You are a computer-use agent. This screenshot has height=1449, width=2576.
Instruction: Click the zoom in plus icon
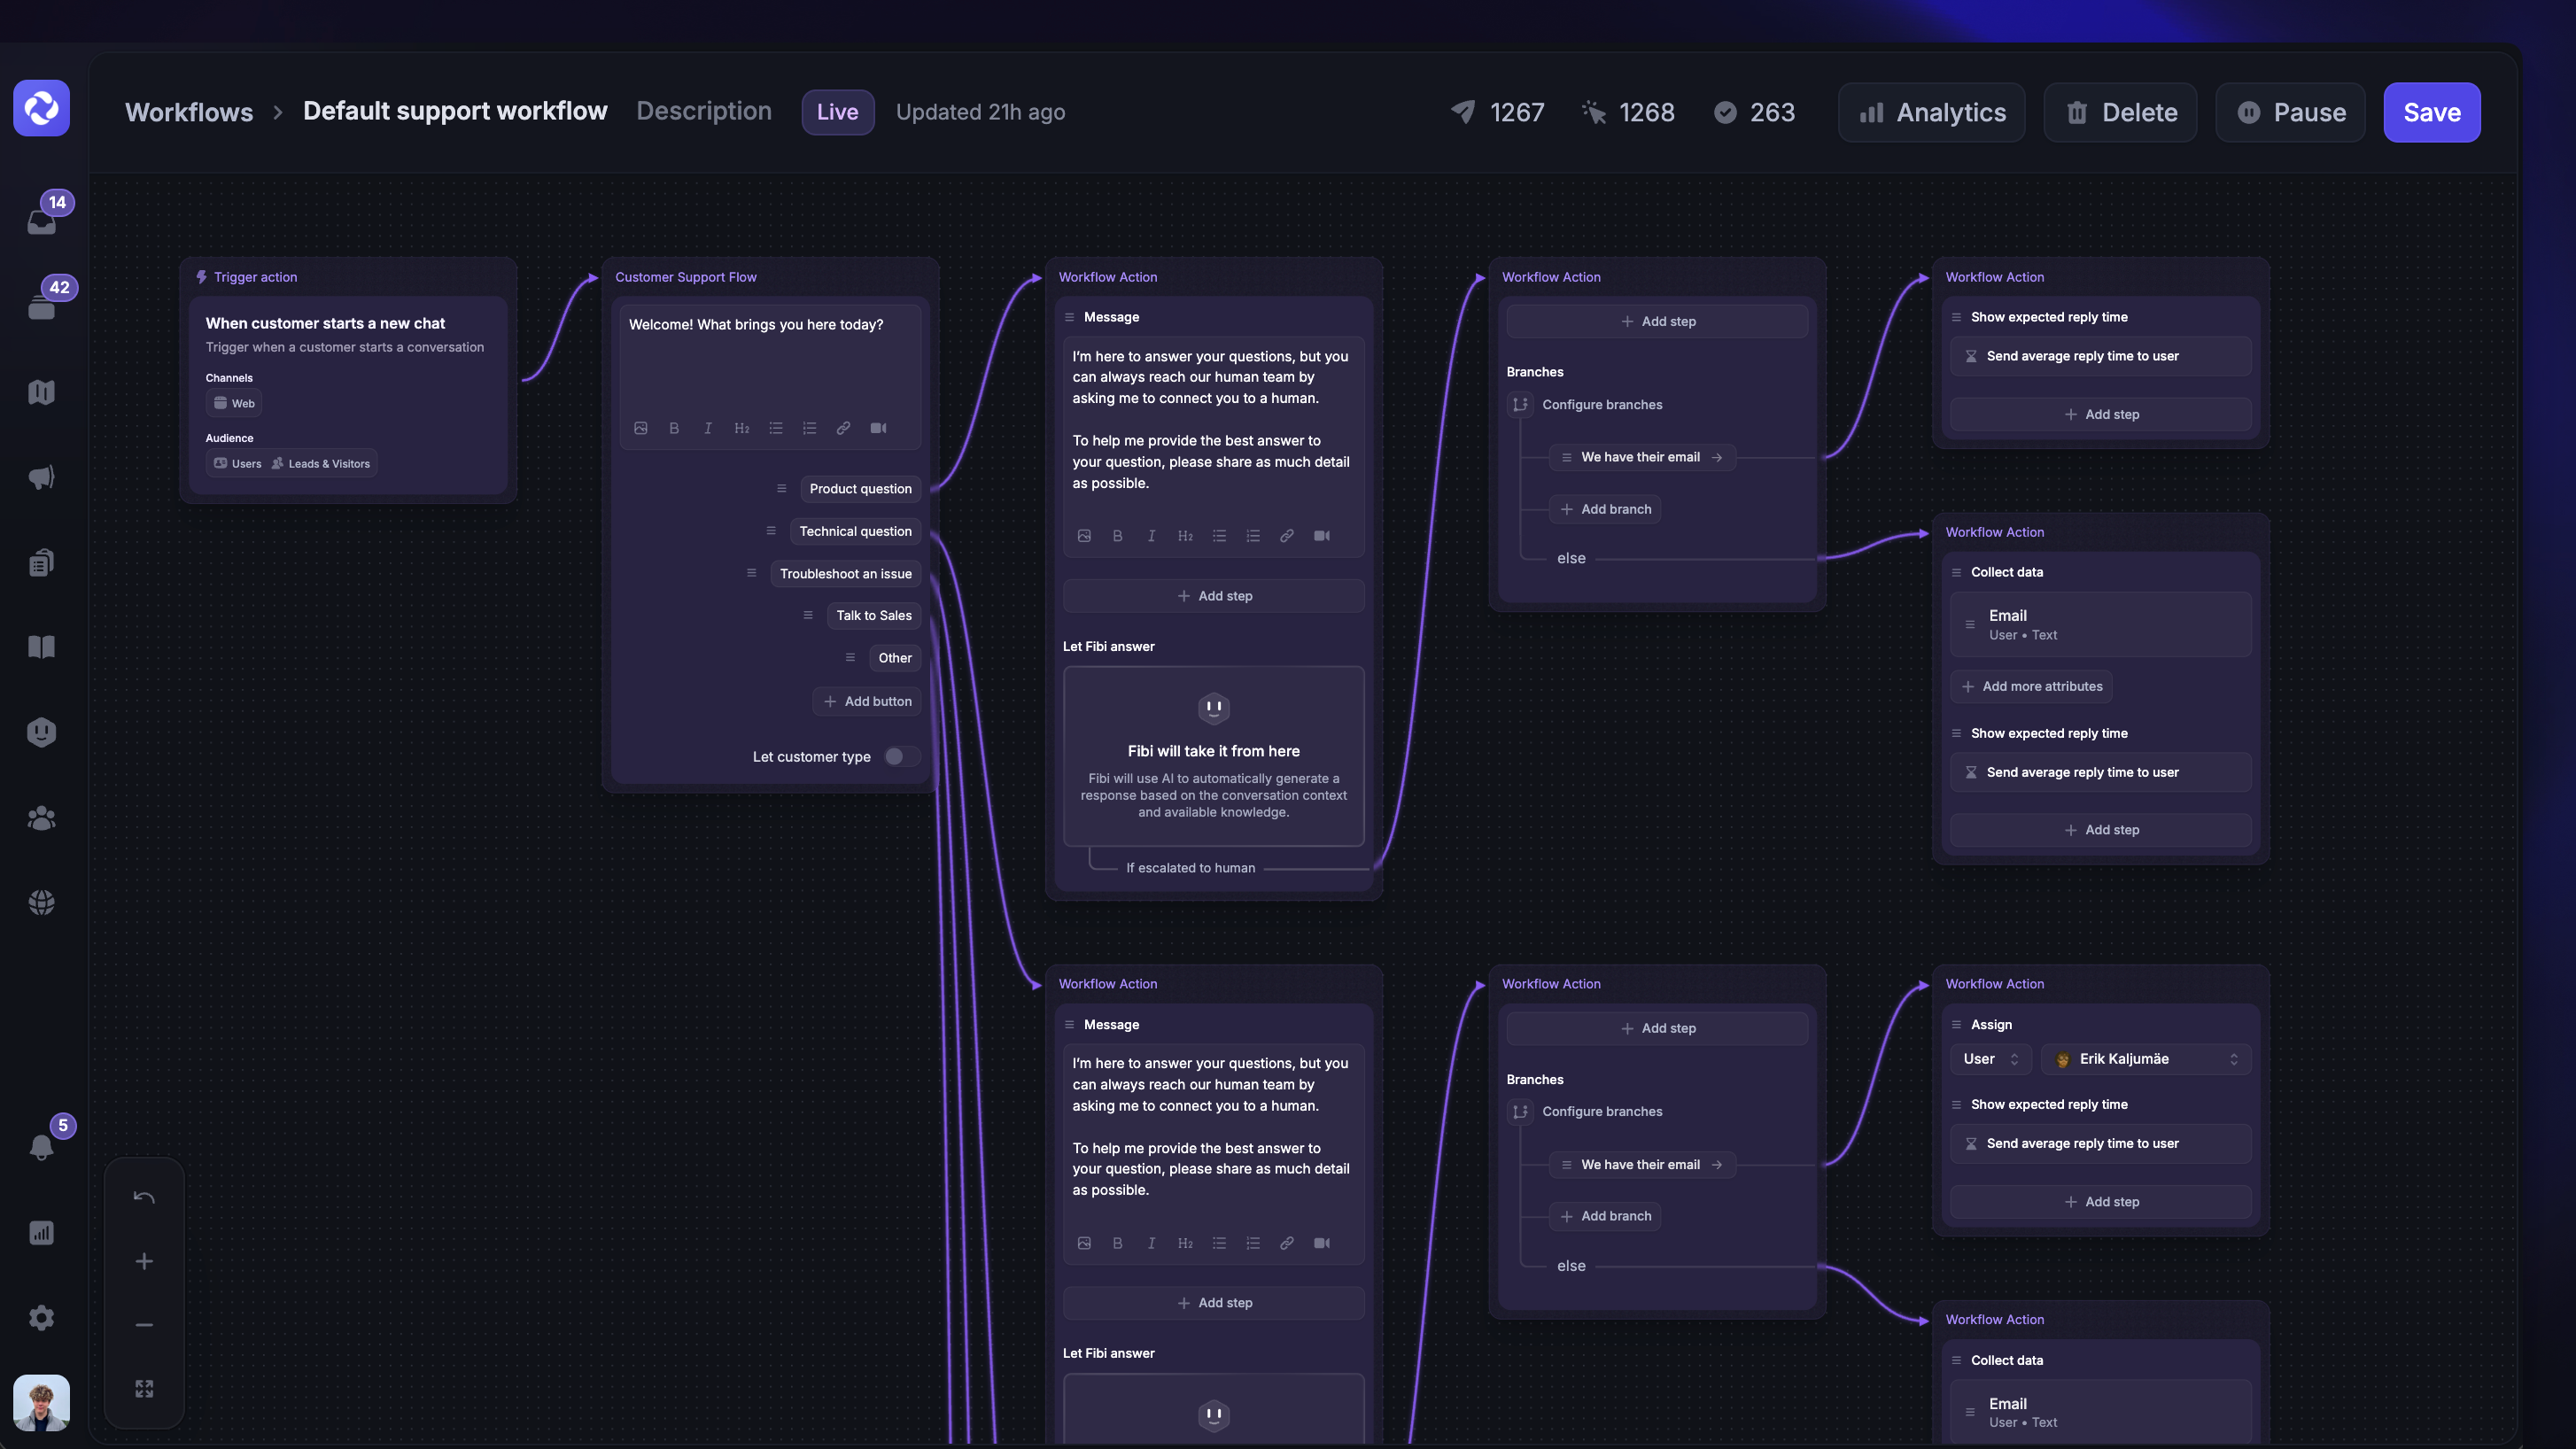[144, 1261]
